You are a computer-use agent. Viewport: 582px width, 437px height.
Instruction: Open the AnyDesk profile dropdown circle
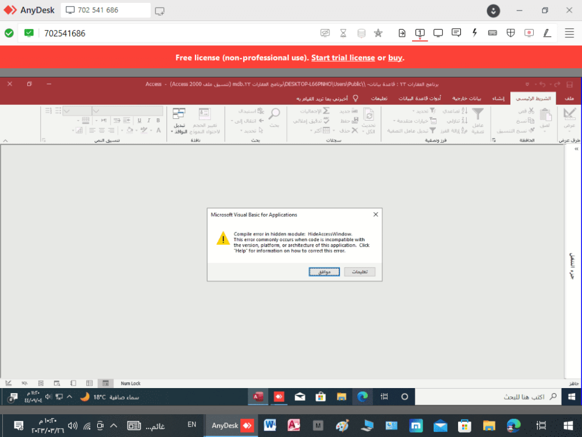point(494,10)
